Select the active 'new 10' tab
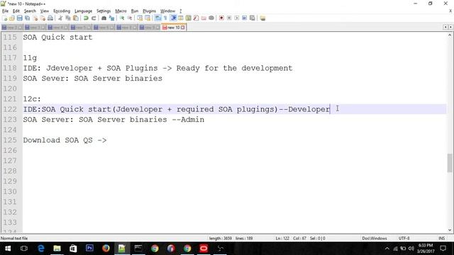454x255 pixels. [173, 28]
